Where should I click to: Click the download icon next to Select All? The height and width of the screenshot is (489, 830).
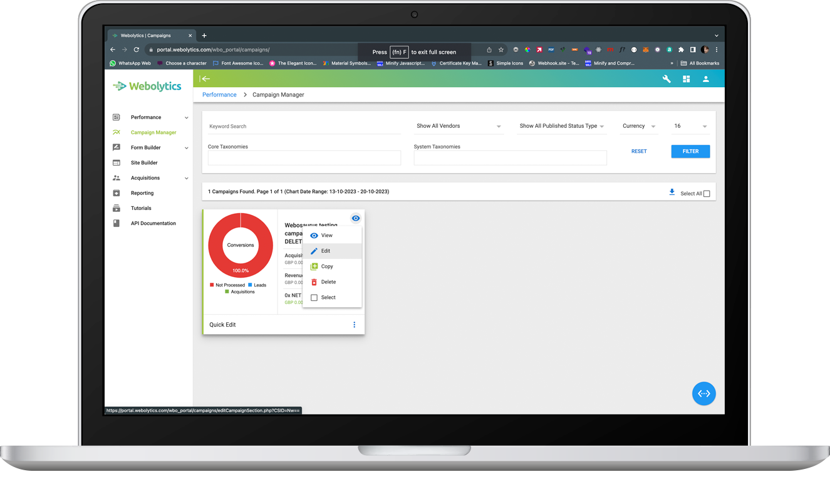pyautogui.click(x=673, y=193)
